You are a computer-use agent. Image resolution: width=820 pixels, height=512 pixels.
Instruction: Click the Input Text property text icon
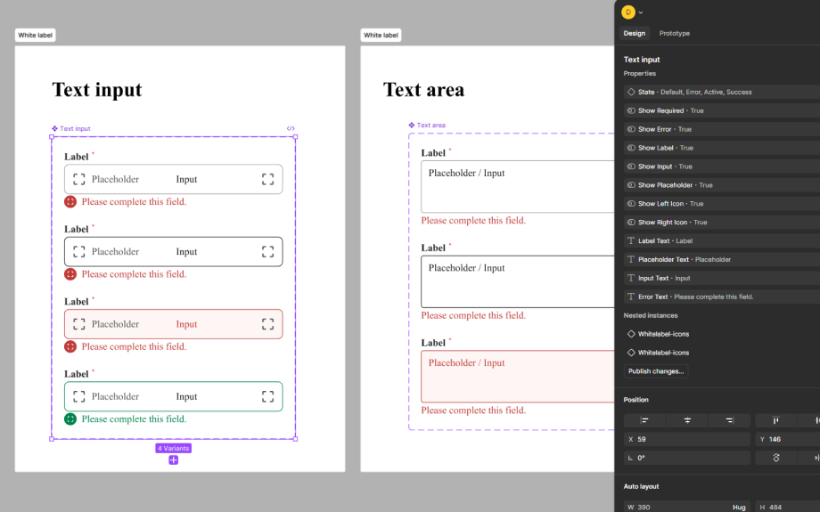point(631,279)
